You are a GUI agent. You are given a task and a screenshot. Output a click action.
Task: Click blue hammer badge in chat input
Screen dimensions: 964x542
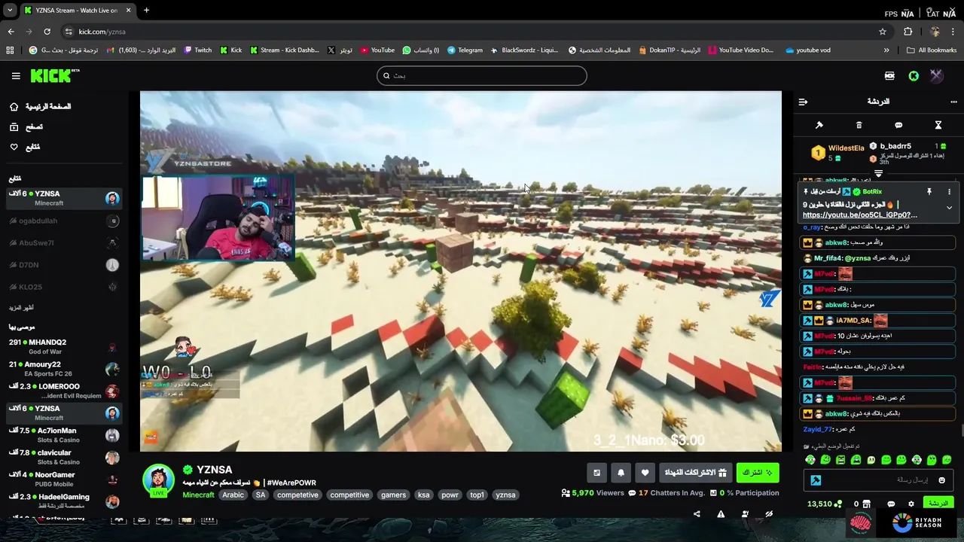(816, 480)
